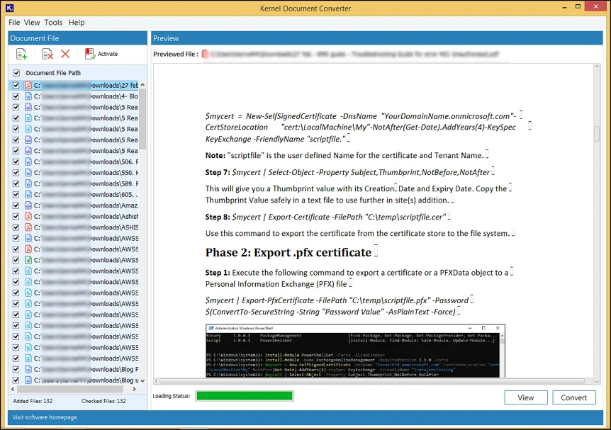This screenshot has width=611, height=430.
Task: Toggle the Document File Path select-all checkbox
Action: 16,72
